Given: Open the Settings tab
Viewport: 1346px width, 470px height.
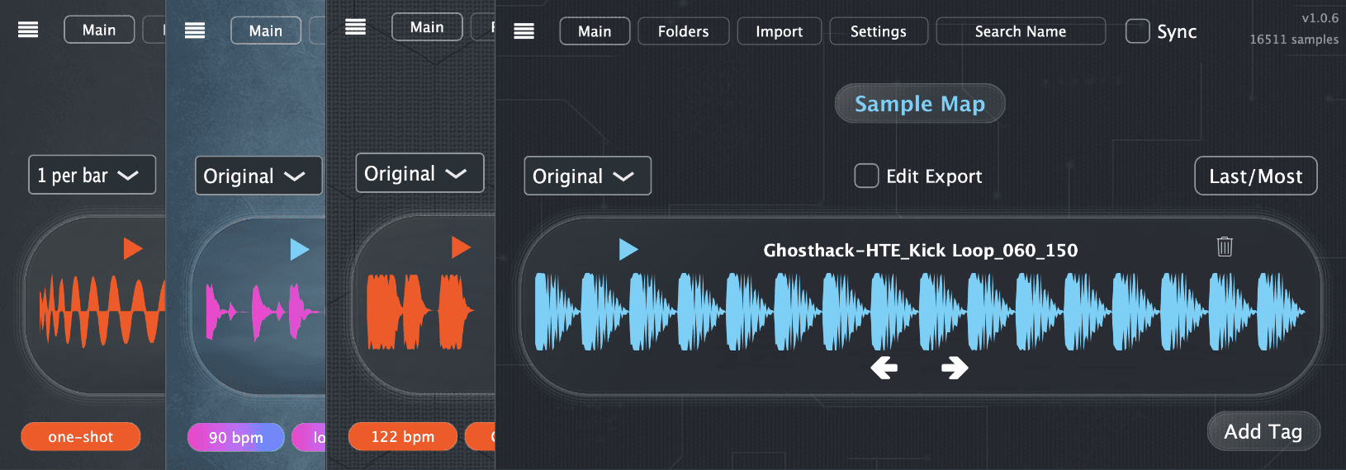Looking at the screenshot, I should [x=878, y=31].
